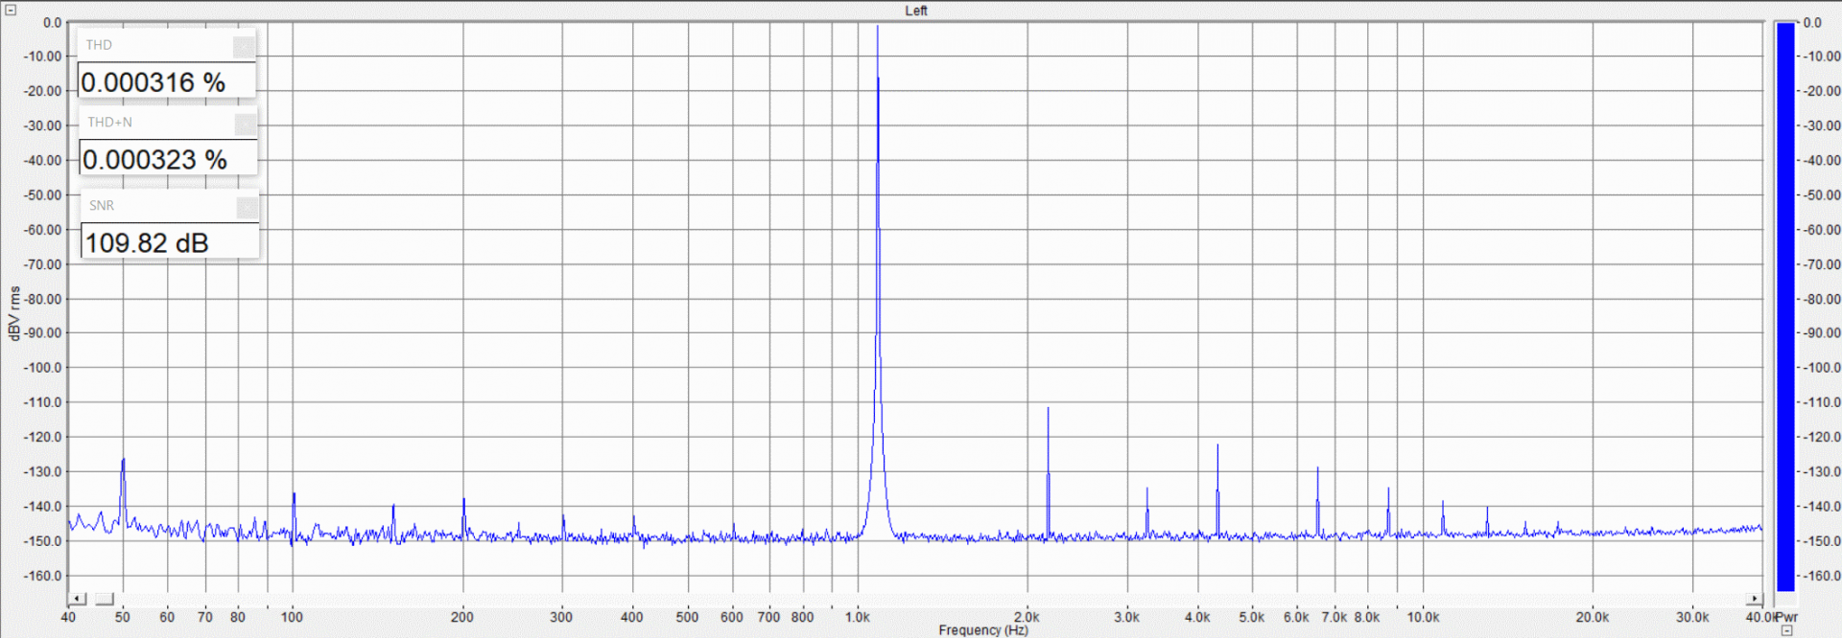Click the Frequency (Hz) axis label
Viewport: 1842px width, 638px height.
(x=982, y=629)
